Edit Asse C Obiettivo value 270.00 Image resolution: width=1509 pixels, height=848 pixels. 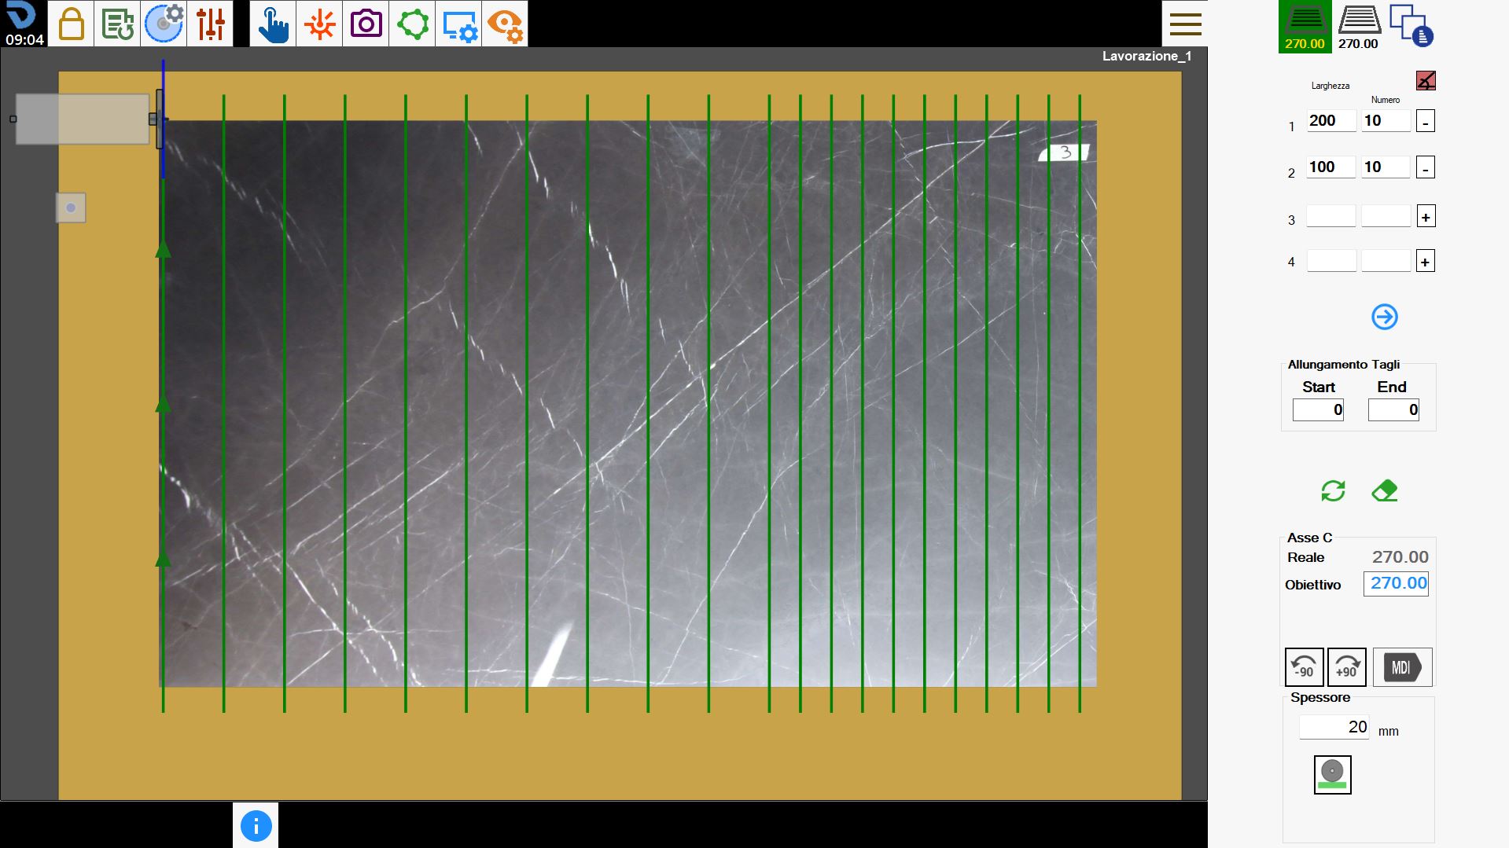1396,583
